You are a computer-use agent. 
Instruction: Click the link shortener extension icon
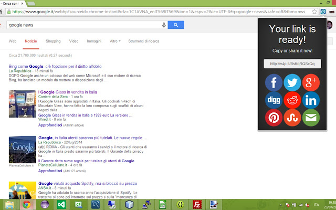pyautogui.click(x=323, y=12)
